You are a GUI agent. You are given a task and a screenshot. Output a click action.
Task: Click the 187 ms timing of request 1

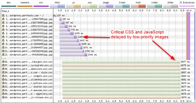61,16
